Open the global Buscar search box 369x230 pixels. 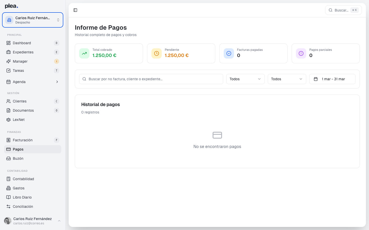tap(341, 10)
